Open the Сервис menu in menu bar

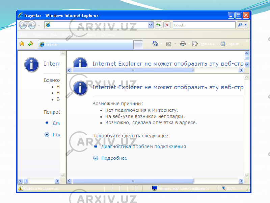pos(90,35)
